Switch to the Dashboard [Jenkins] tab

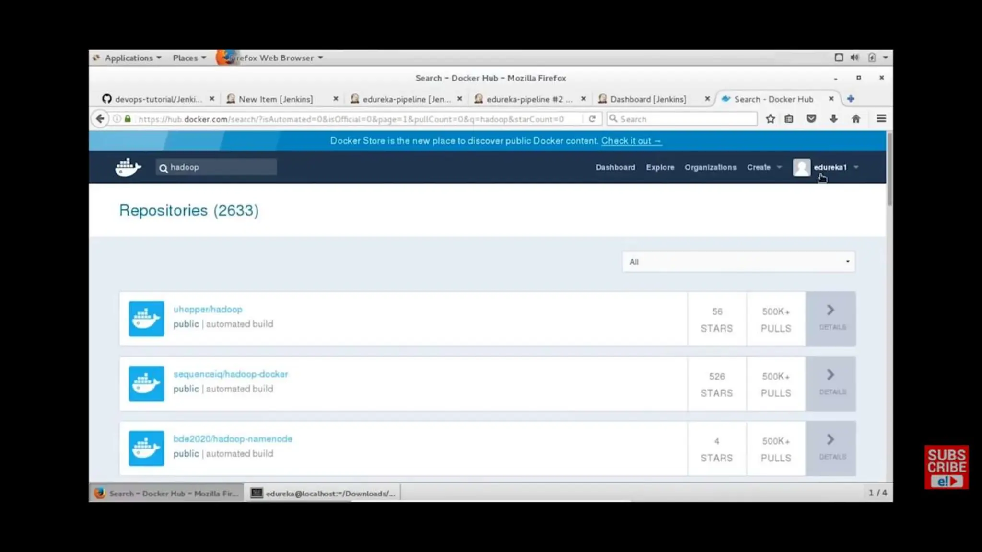click(x=648, y=99)
